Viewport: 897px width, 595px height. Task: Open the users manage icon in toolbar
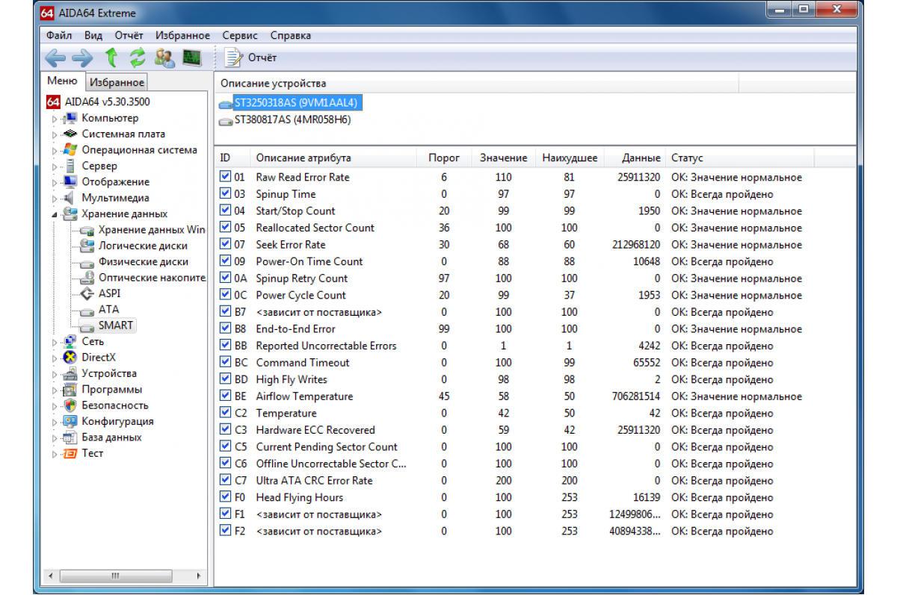pyautogui.click(x=165, y=57)
